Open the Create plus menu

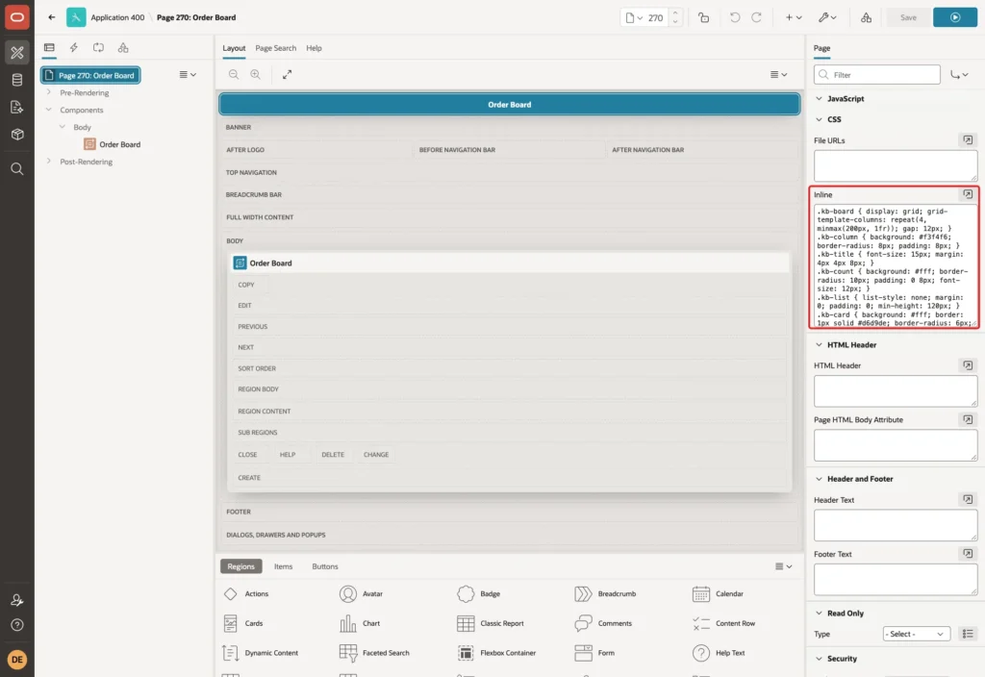[794, 17]
